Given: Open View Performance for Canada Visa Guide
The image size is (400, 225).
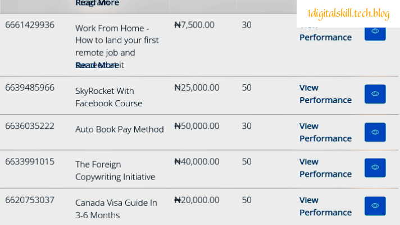Looking at the screenshot, I should tap(325, 206).
